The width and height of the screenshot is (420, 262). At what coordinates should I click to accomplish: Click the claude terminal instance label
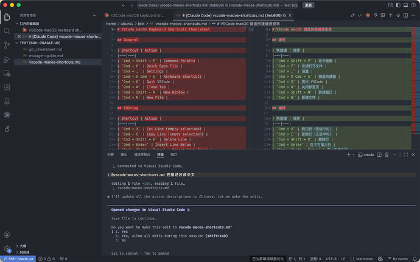coord(366,154)
